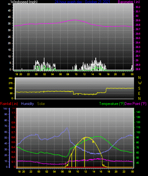148x176 pixels.
Task: Click the "130" temperature axis value
Action: [138, 117]
